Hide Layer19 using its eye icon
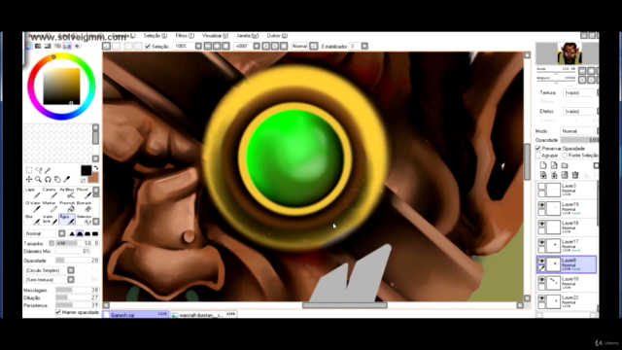622x350 pixels. click(x=541, y=205)
